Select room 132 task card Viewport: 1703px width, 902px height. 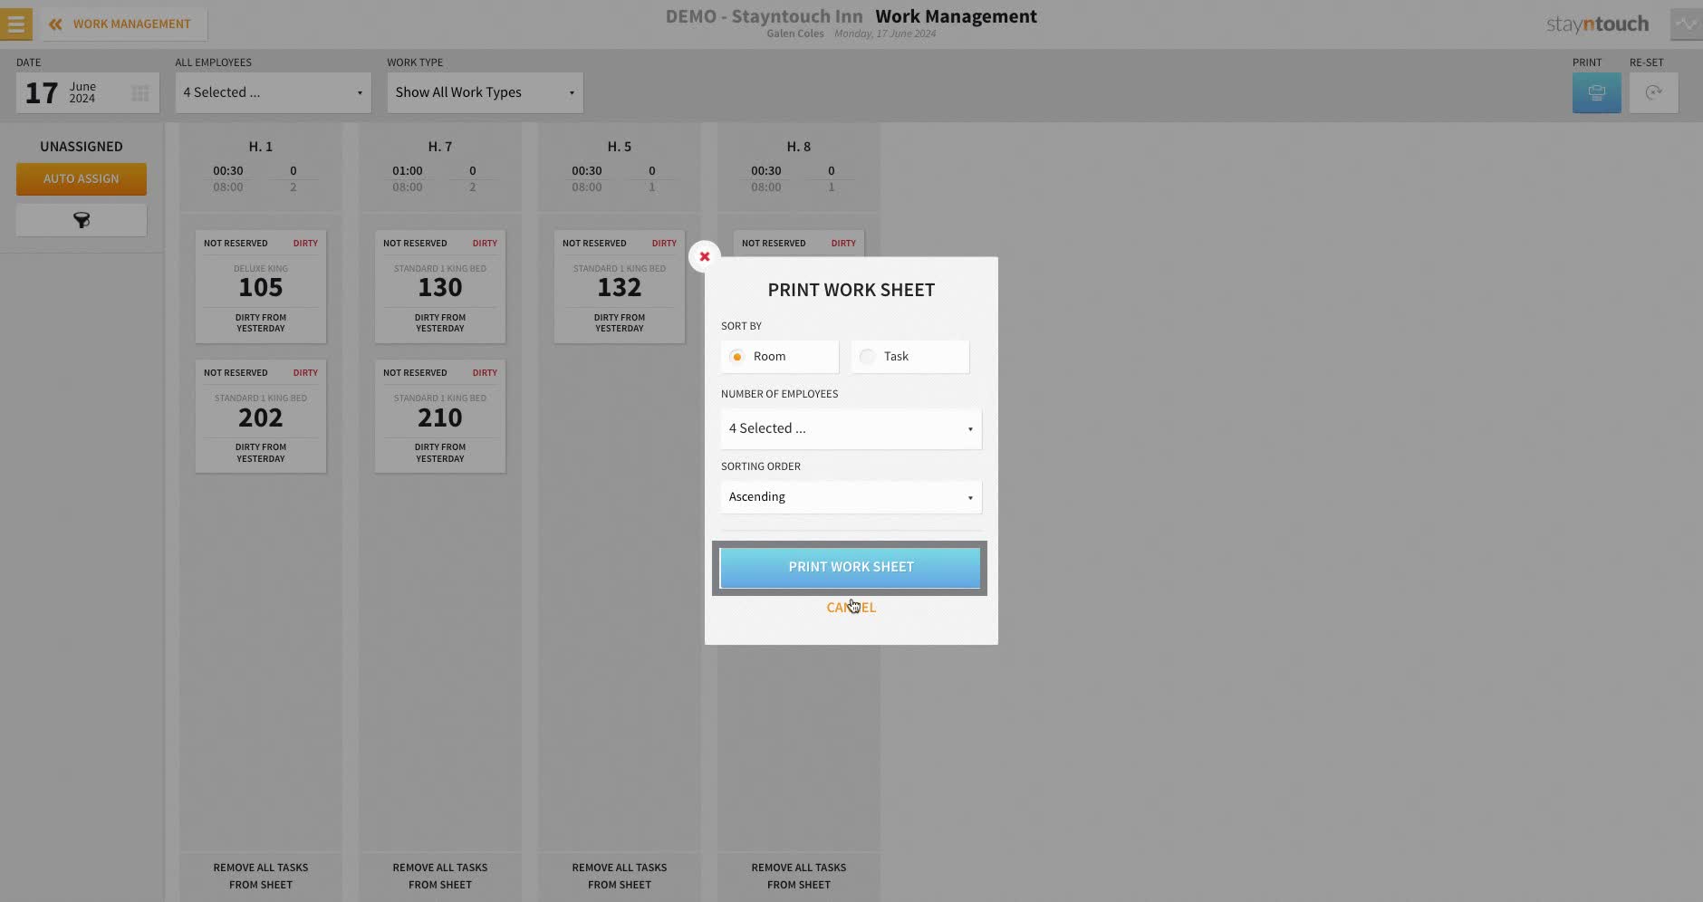point(620,287)
